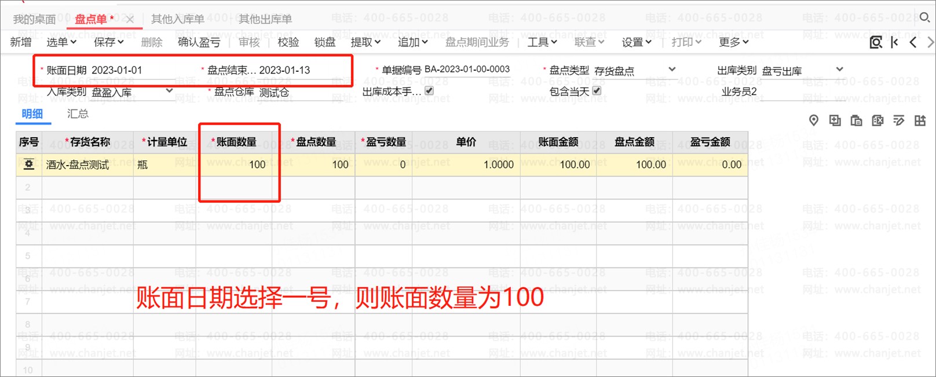Open the 入库类别 dropdown
936x377 pixels.
coord(169,90)
